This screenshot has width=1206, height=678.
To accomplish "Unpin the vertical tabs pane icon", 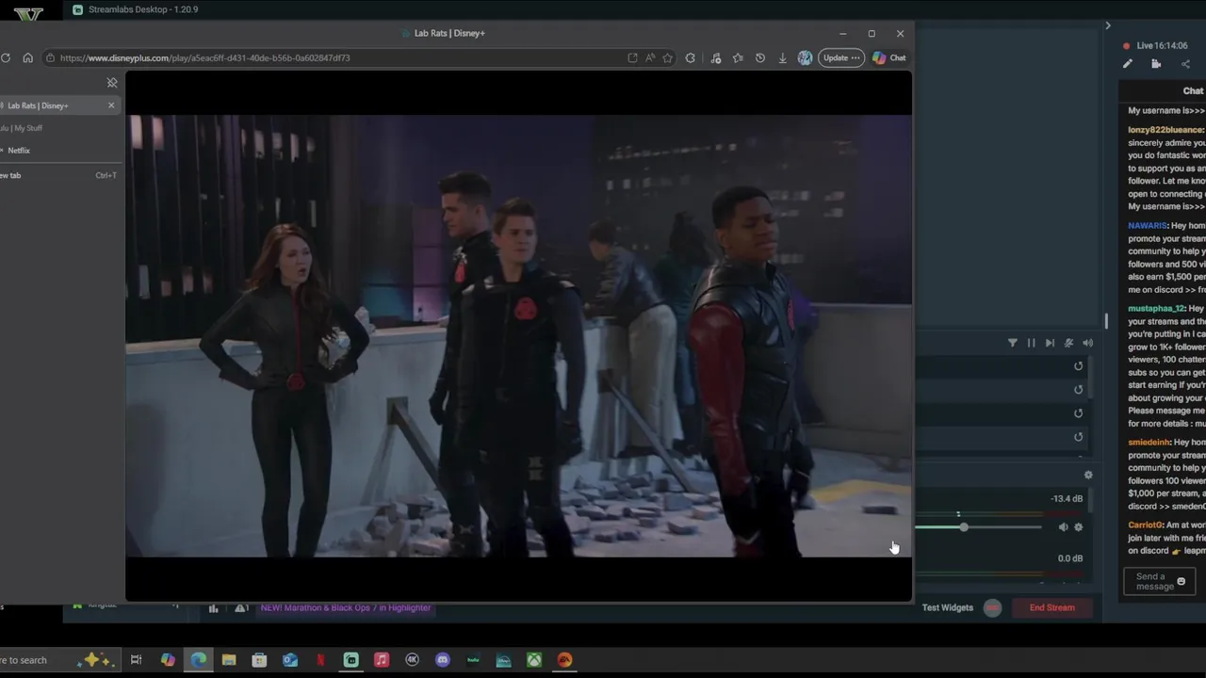I will point(112,83).
